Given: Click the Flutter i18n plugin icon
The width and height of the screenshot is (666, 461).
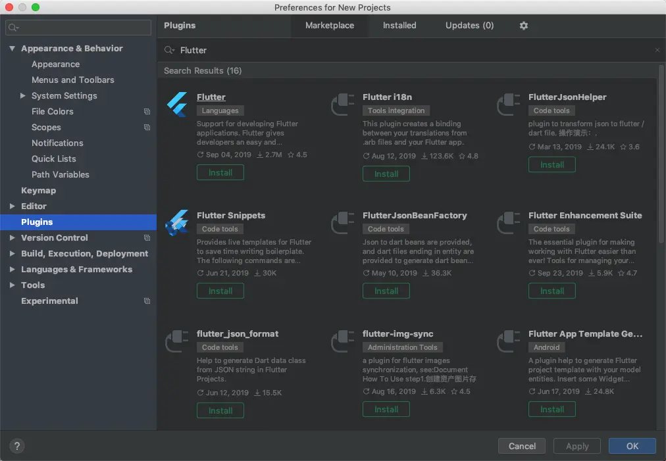Looking at the screenshot, I should tap(343, 104).
